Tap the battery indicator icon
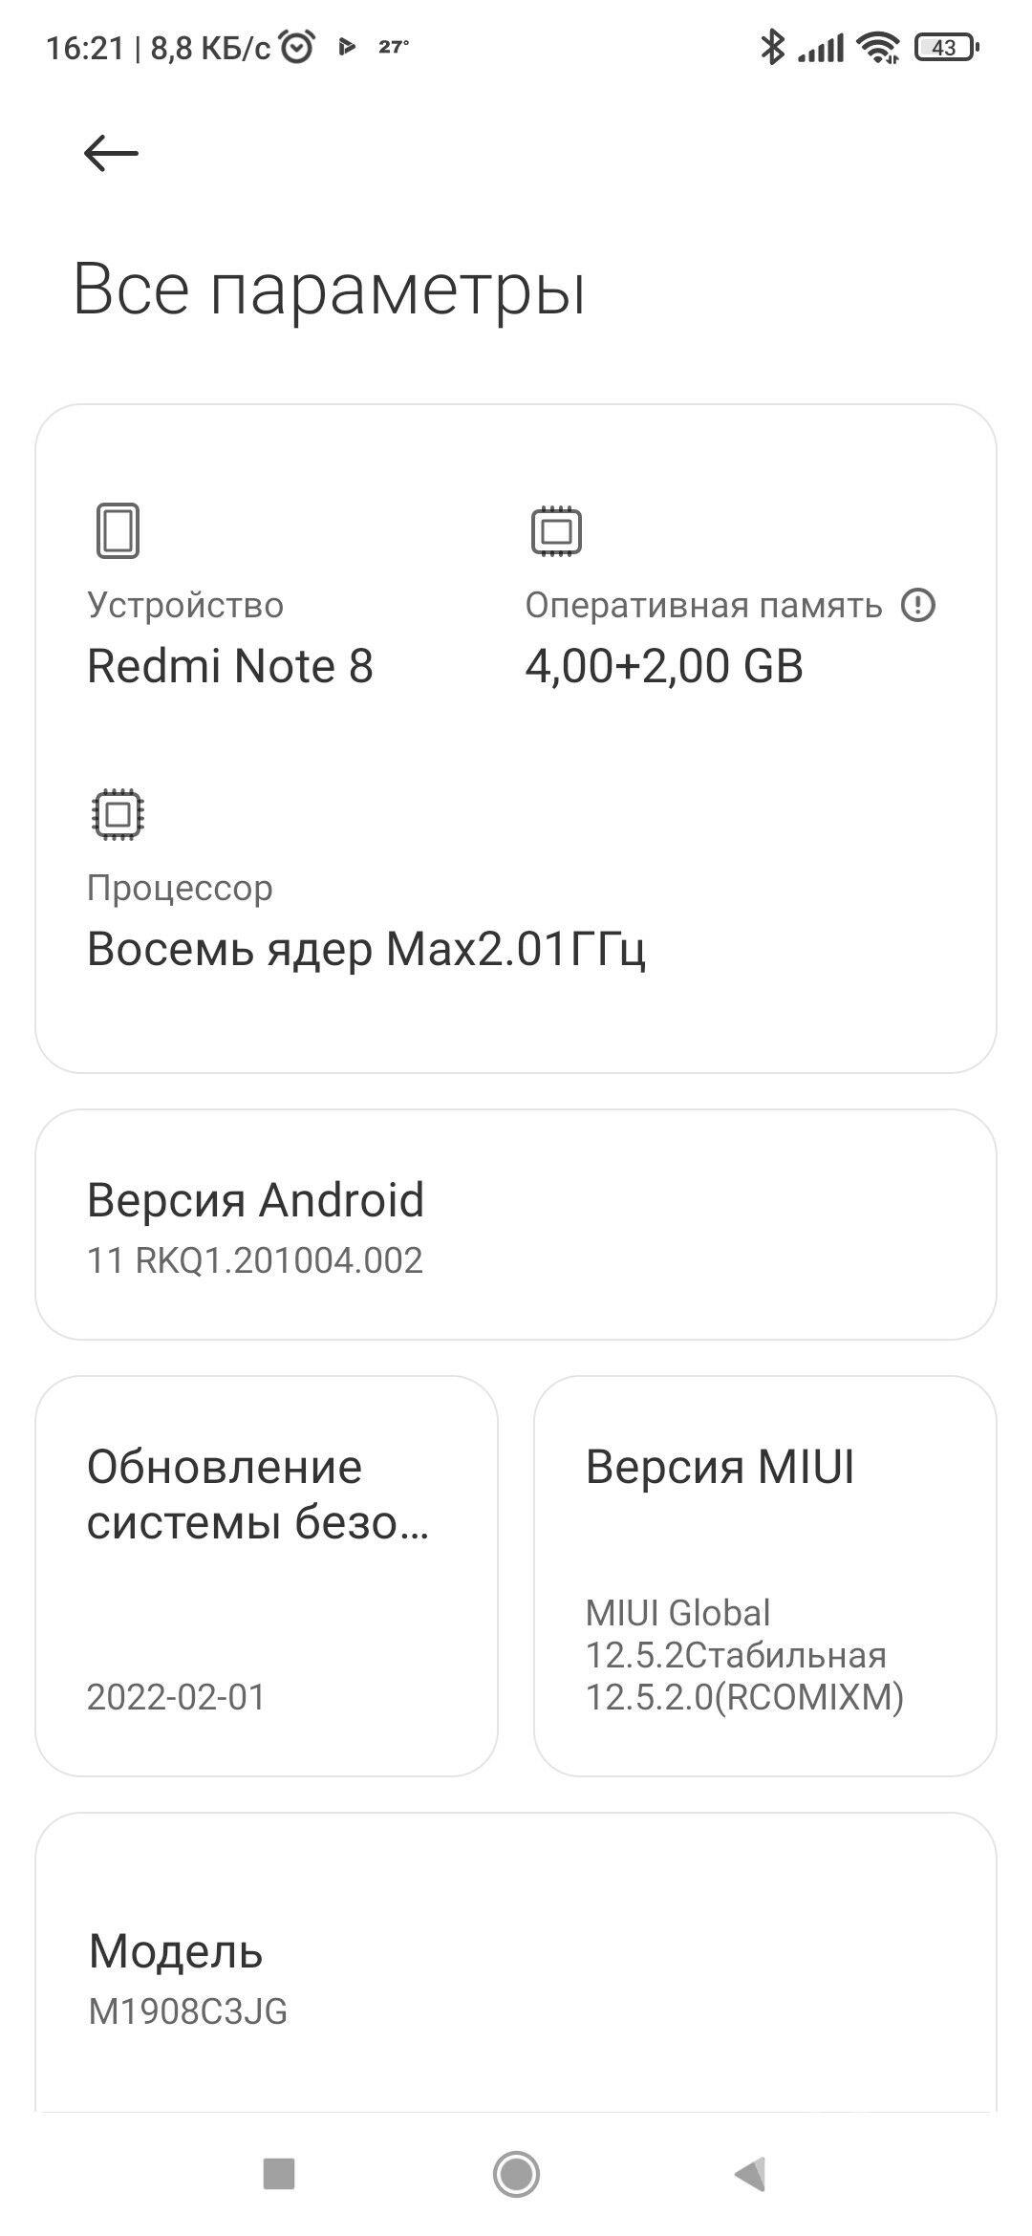The width and height of the screenshot is (1032, 2236). 946,47
